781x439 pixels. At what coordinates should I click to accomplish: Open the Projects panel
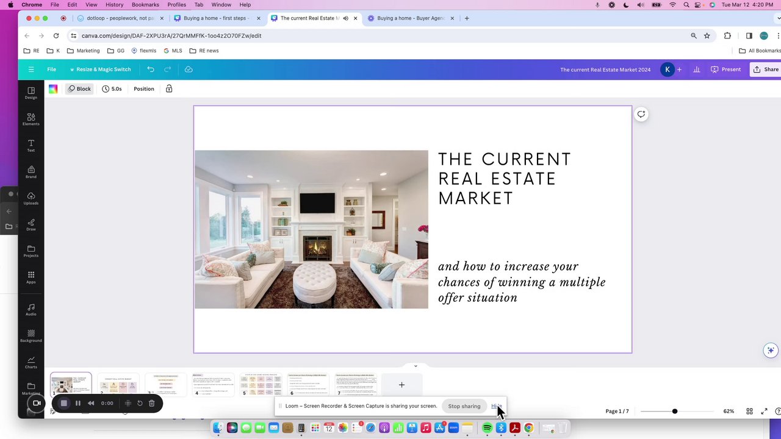(x=31, y=251)
